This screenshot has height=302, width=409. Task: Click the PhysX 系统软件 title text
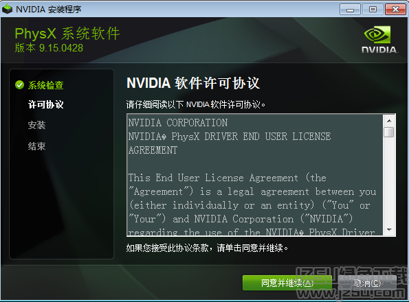click(67, 34)
